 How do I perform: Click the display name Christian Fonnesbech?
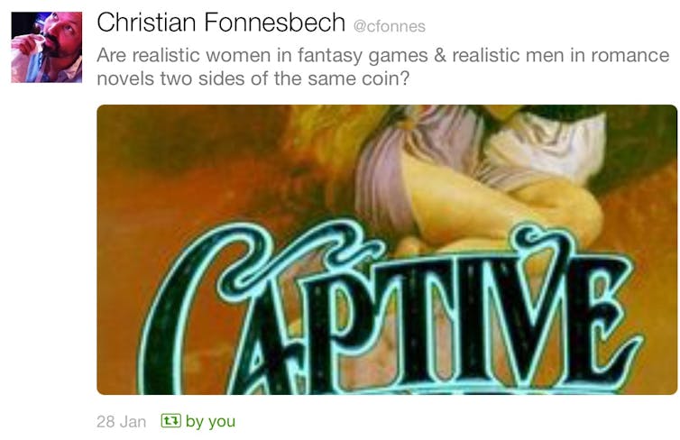tap(221, 23)
